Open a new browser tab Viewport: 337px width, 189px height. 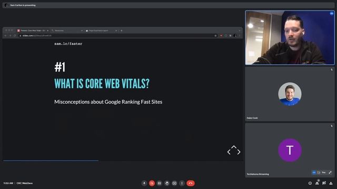coord(122,30)
